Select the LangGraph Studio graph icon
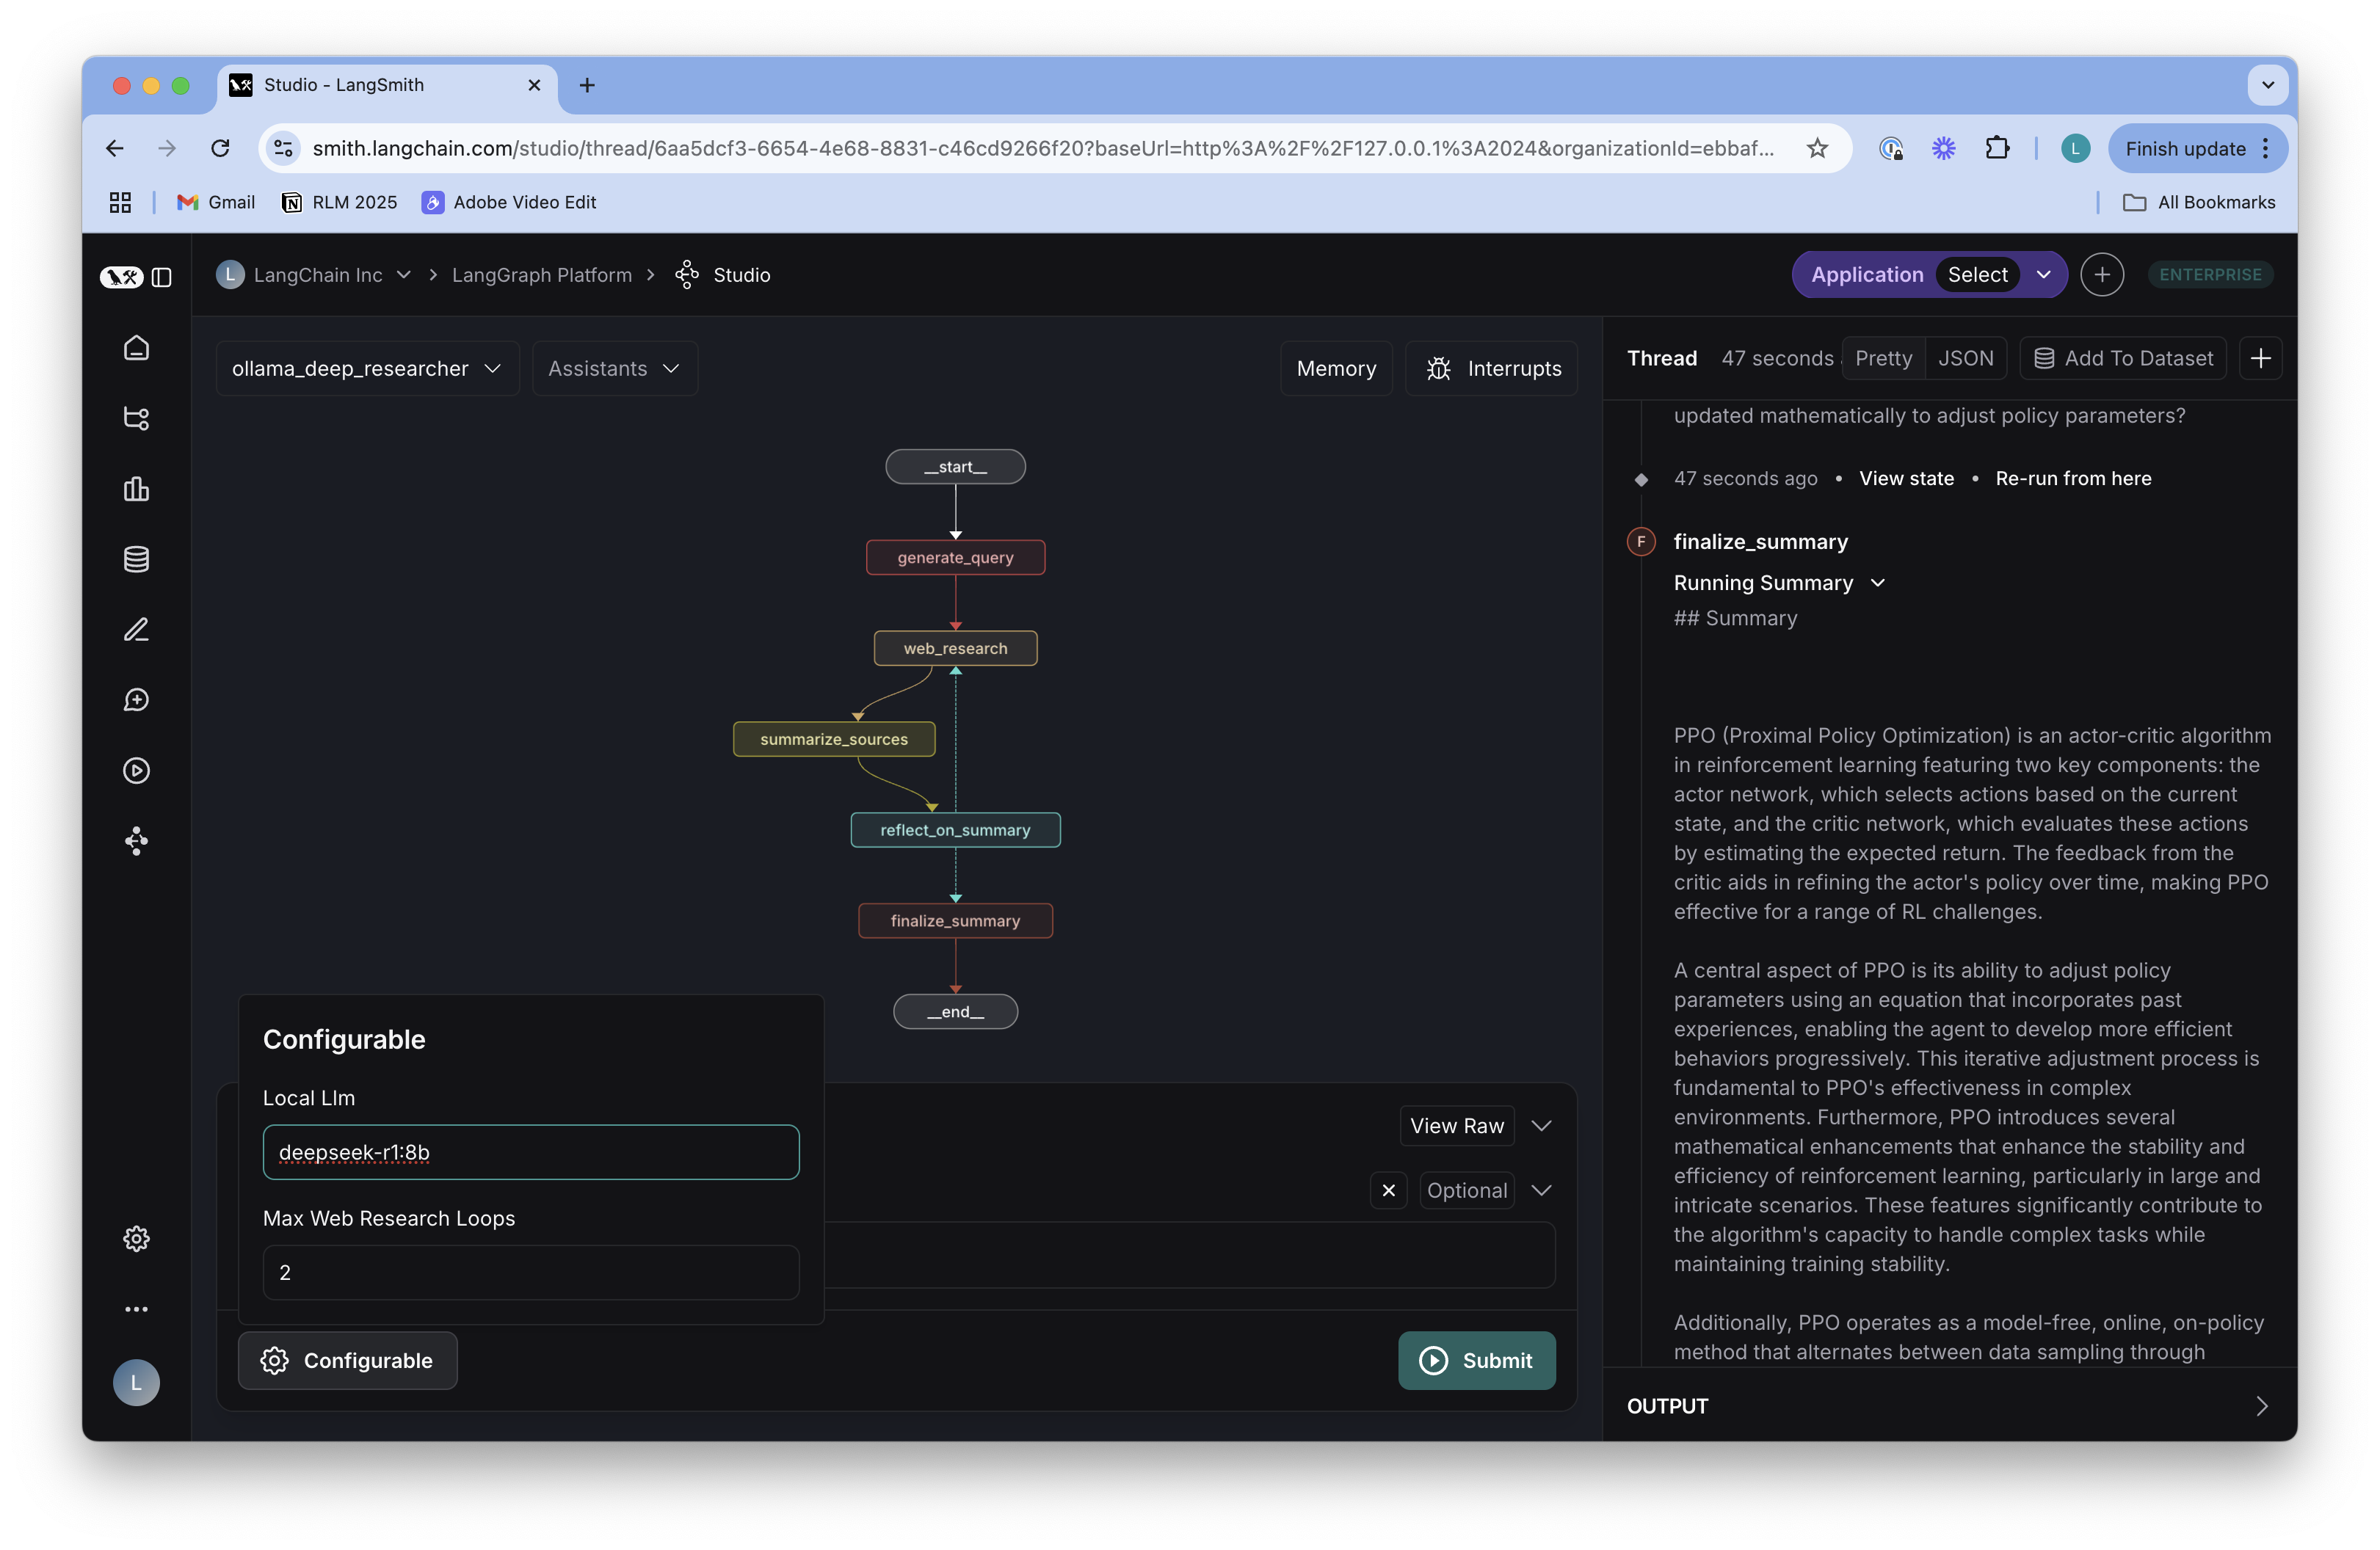 point(136,841)
